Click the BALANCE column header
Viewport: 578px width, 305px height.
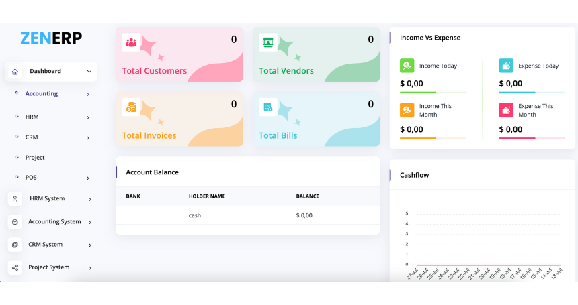tap(307, 196)
